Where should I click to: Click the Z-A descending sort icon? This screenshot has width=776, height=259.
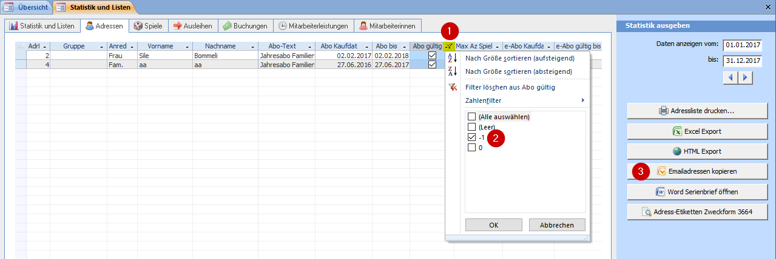[x=451, y=71]
